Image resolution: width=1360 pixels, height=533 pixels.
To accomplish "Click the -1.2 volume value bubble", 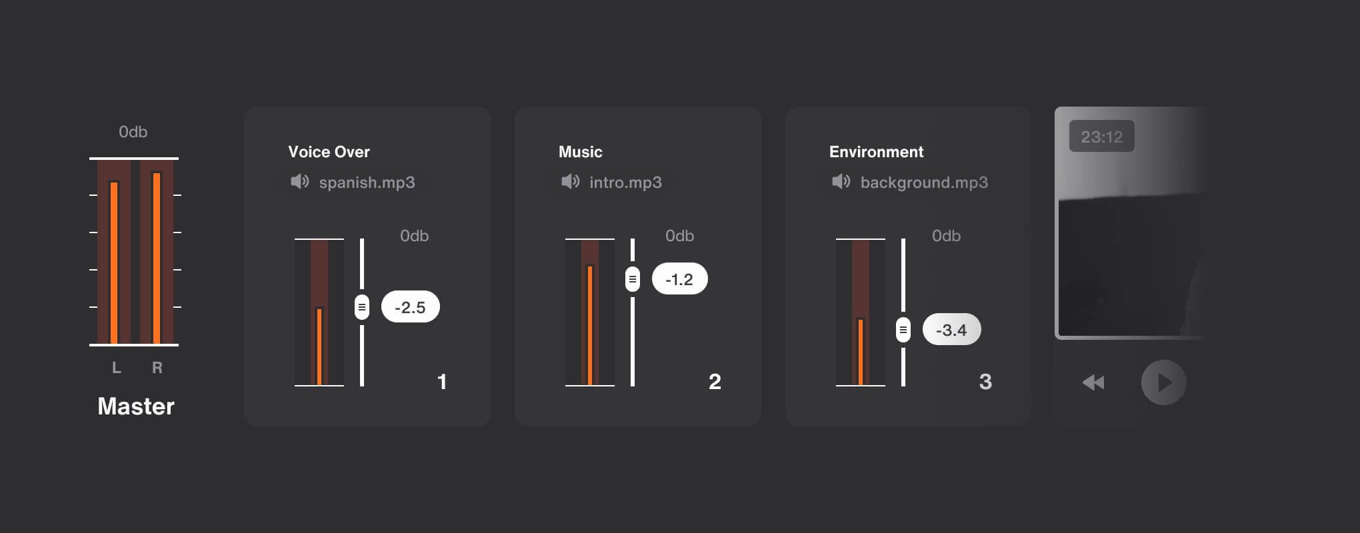I will click(680, 279).
